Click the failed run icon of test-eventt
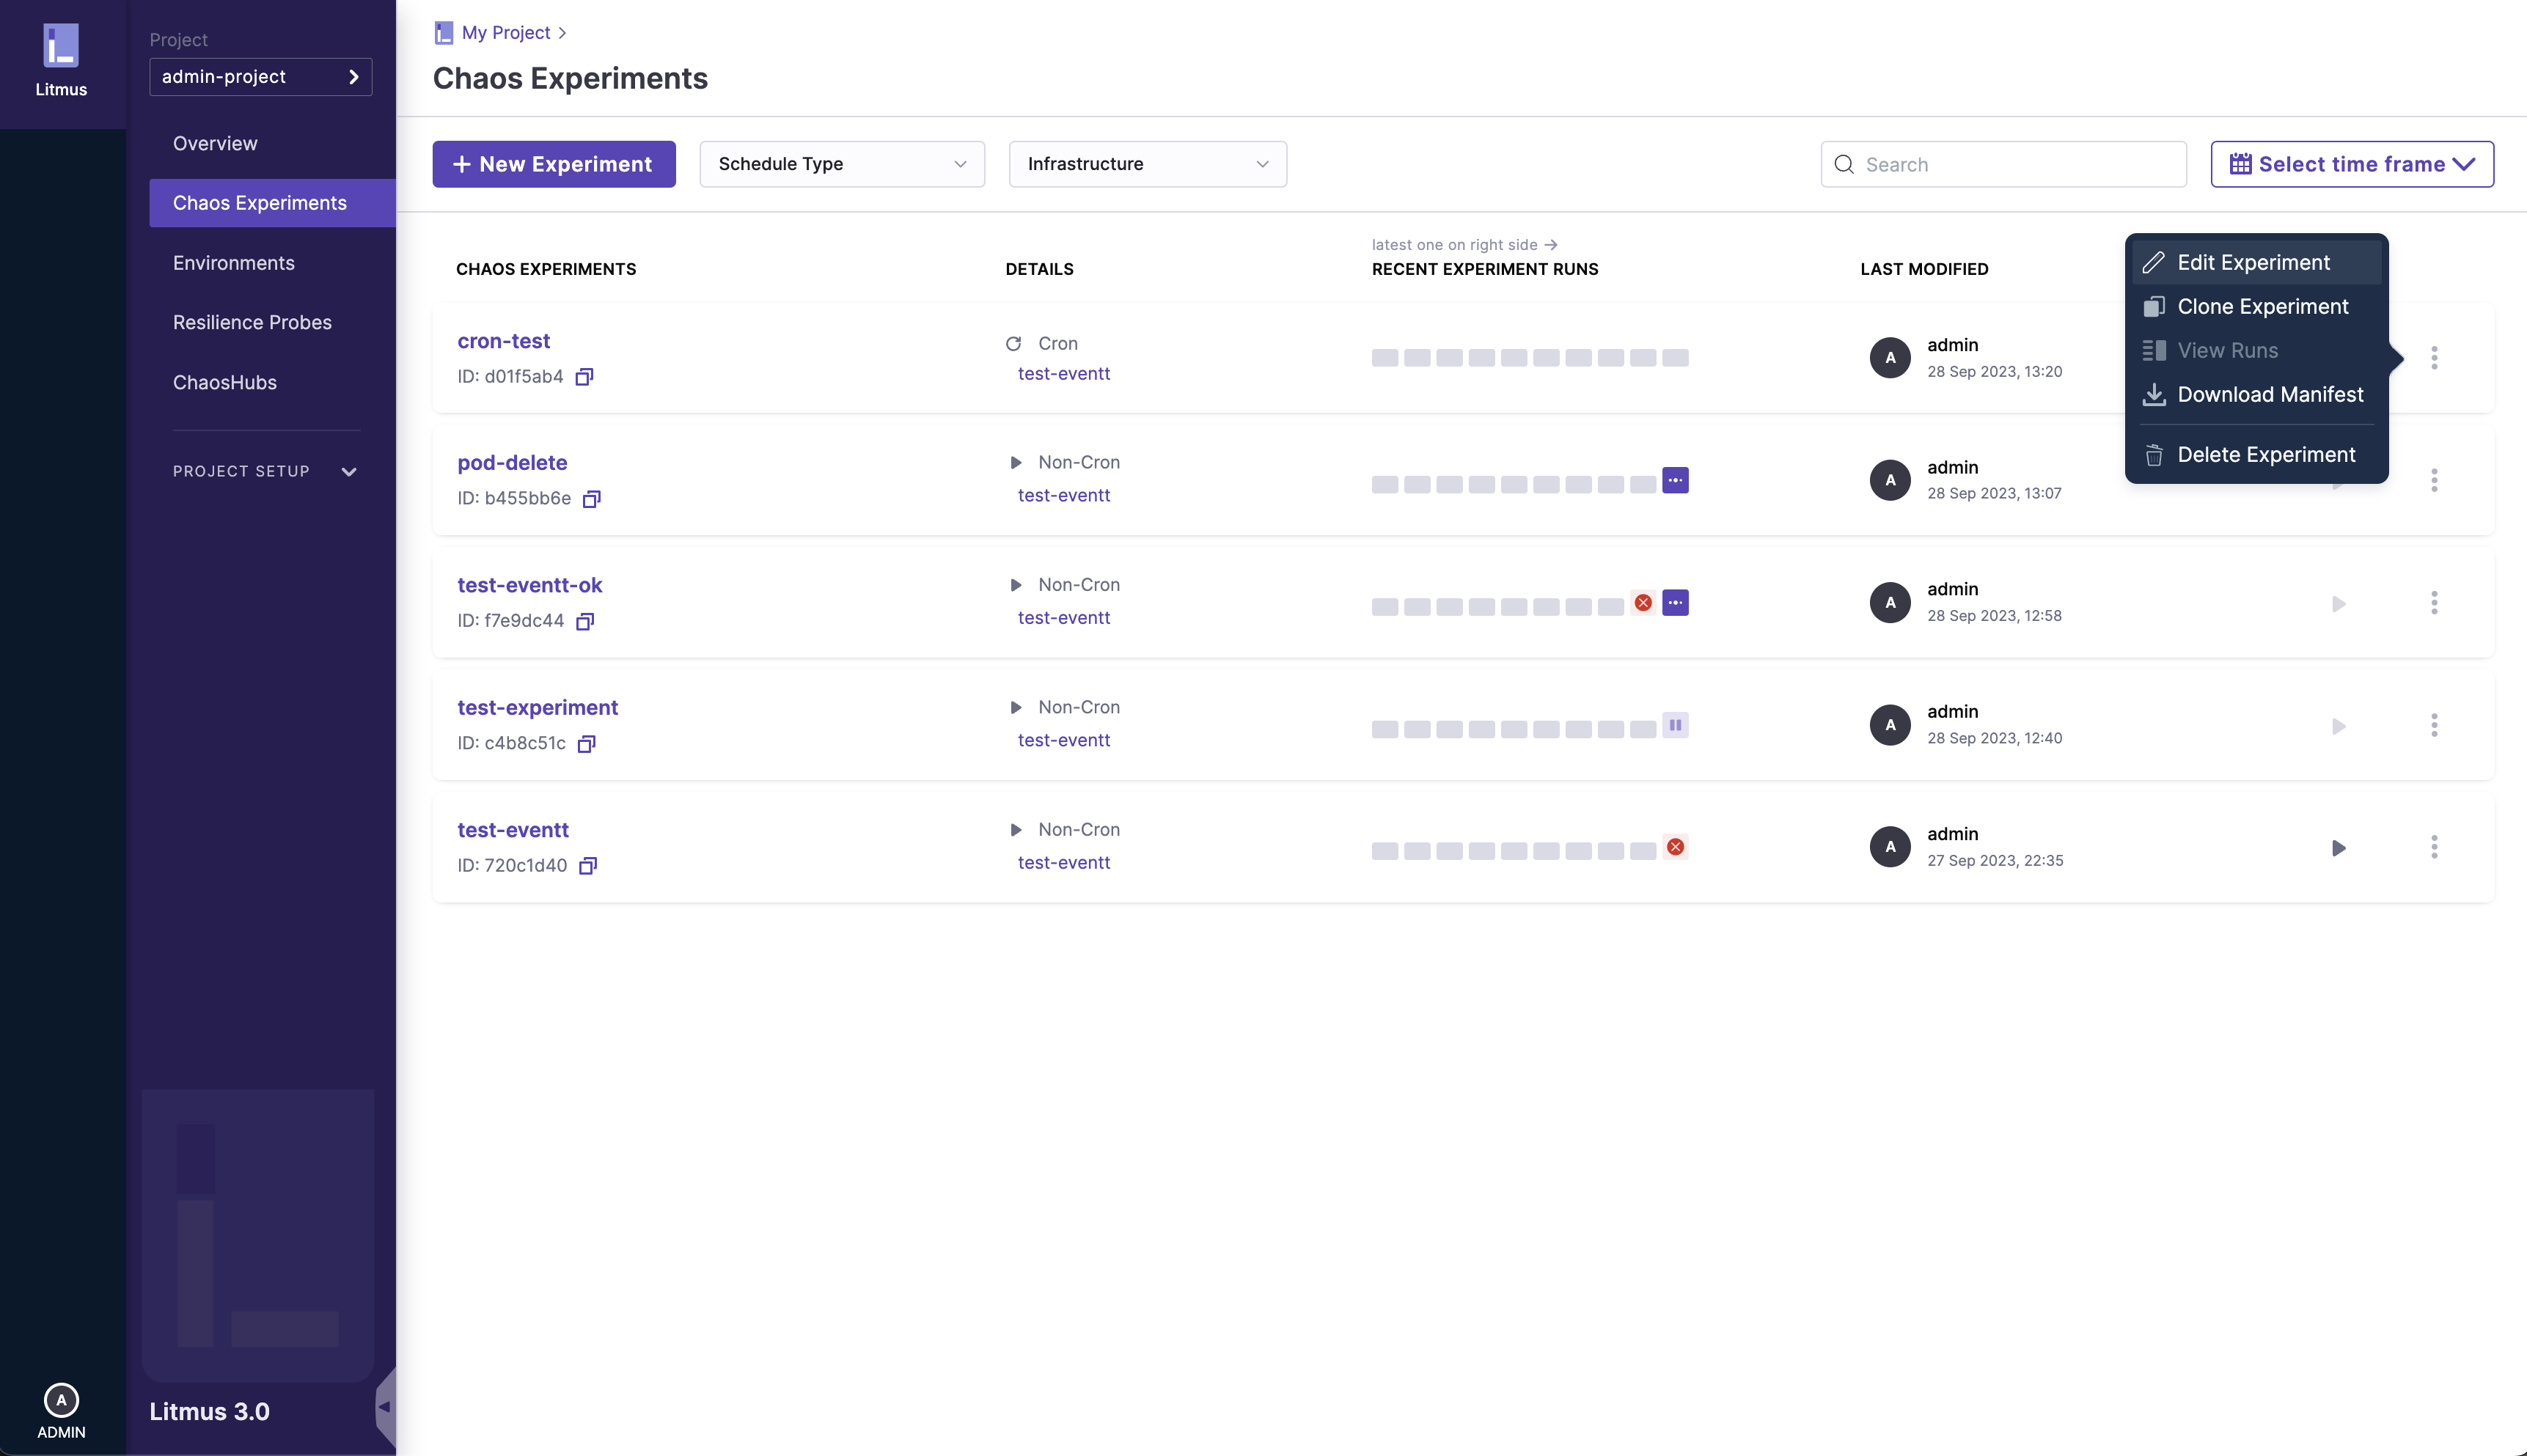This screenshot has width=2527, height=1456. [x=1675, y=847]
